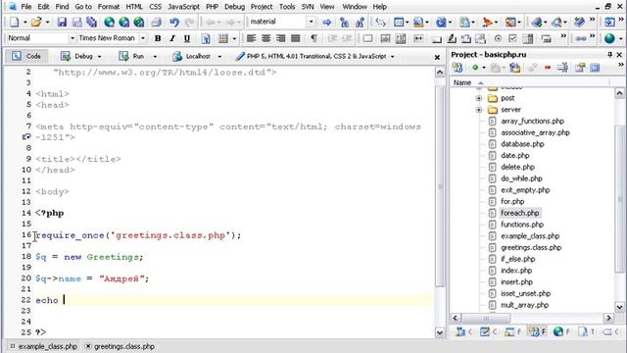Click the globe icon in bottom panel tabs
This screenshot has height=353, width=627.
coord(558,331)
